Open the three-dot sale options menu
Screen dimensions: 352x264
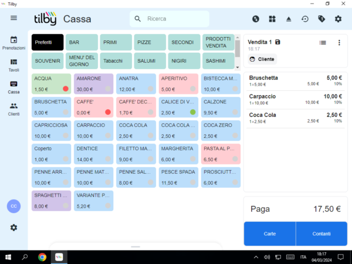pos(339,42)
